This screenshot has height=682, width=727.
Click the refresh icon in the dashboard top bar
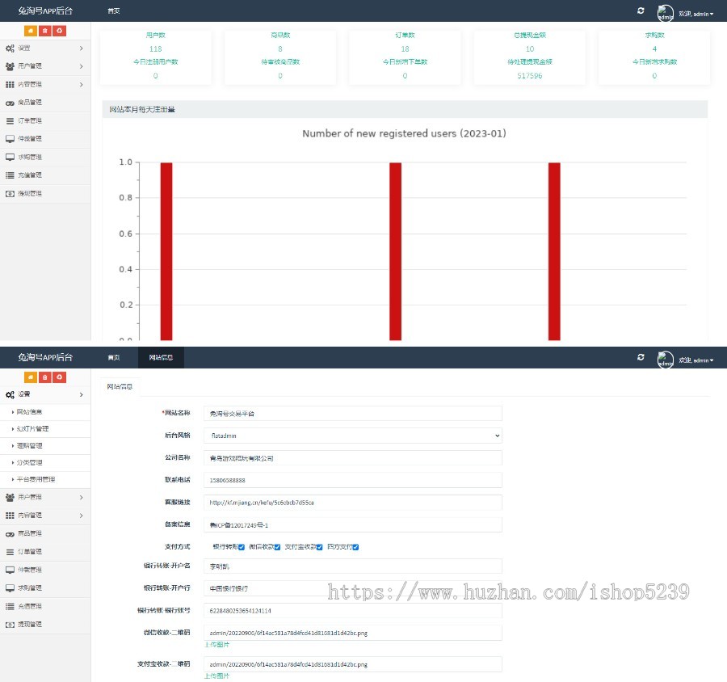pyautogui.click(x=641, y=11)
